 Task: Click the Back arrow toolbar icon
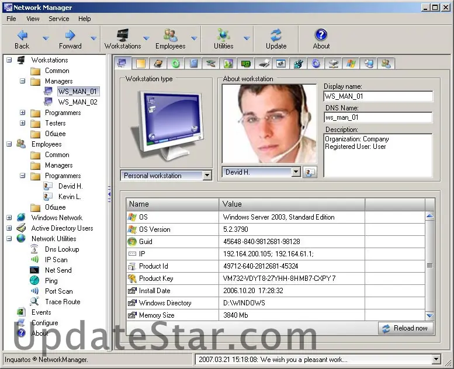click(x=22, y=35)
